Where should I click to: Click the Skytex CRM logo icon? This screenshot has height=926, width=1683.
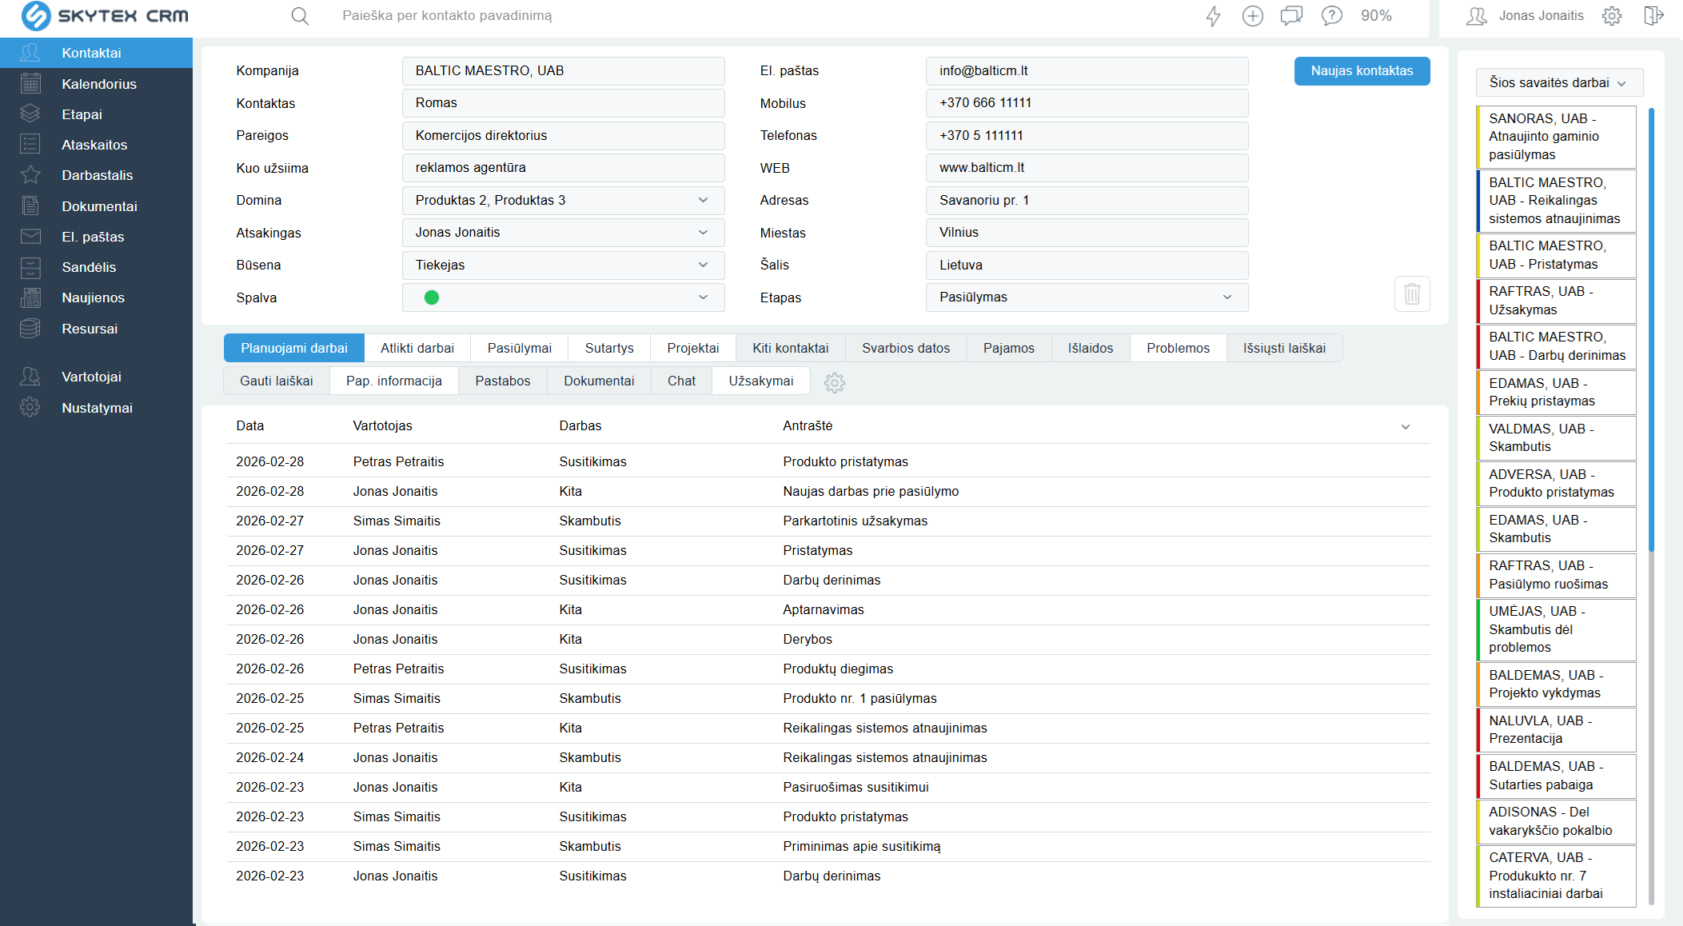(x=36, y=16)
